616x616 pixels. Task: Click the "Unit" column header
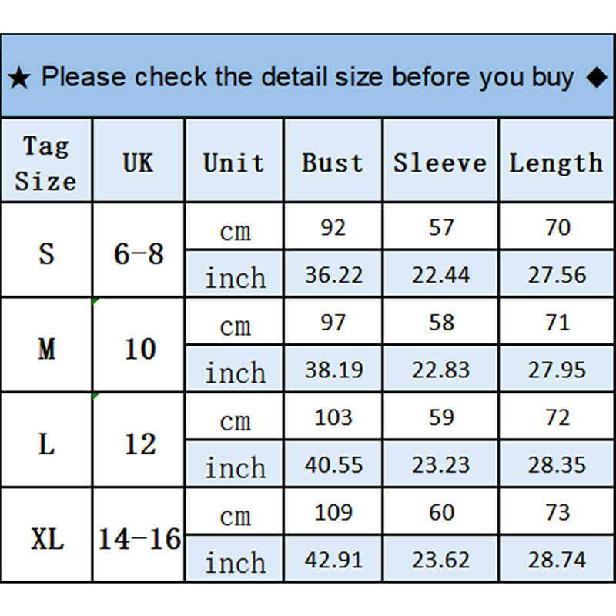(234, 162)
